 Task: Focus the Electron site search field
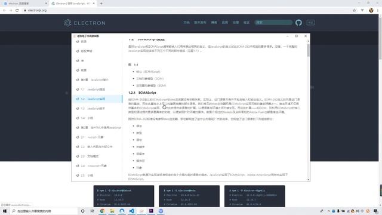click(273, 23)
